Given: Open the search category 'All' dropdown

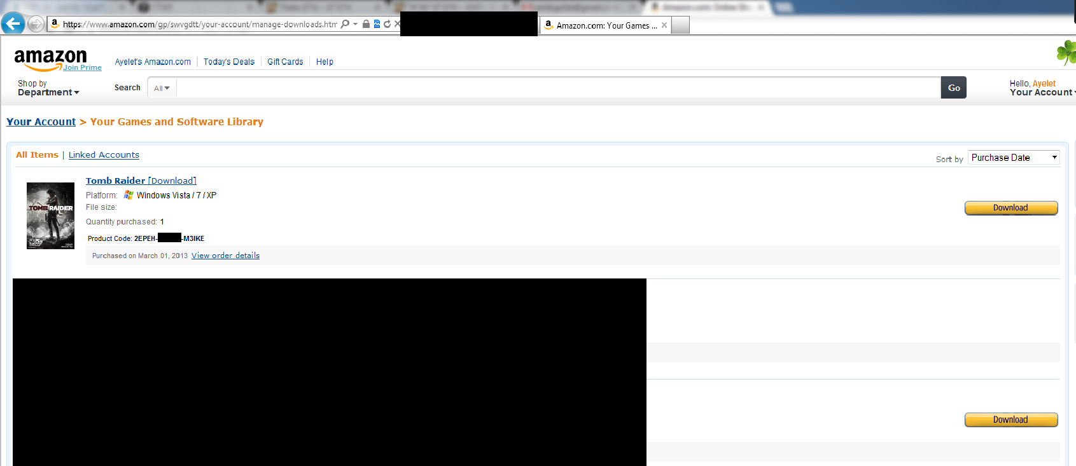Looking at the screenshot, I should click(162, 88).
